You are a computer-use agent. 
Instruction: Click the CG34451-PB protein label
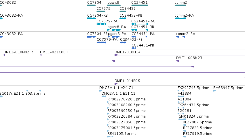point(143,45)
